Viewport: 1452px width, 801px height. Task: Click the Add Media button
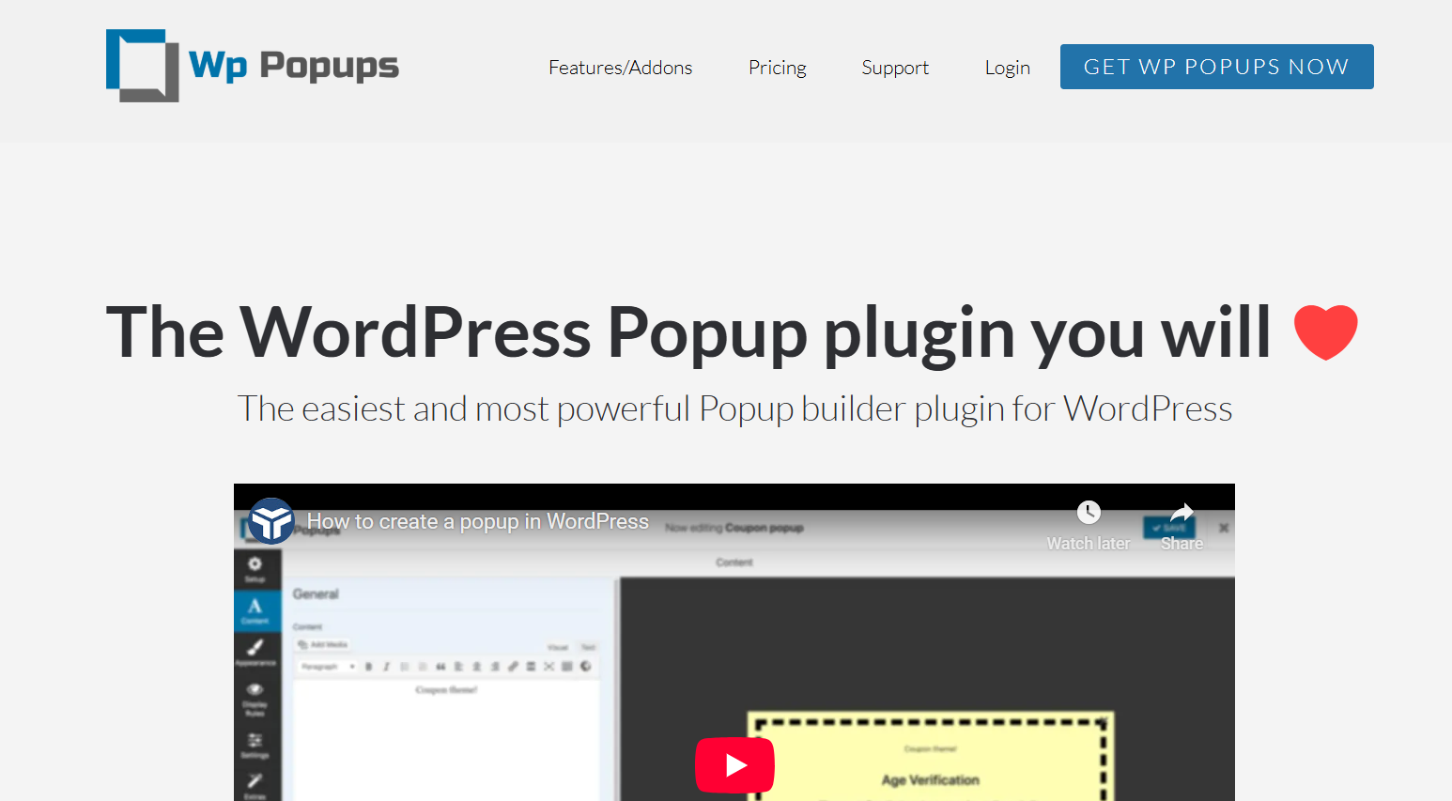coord(321,645)
